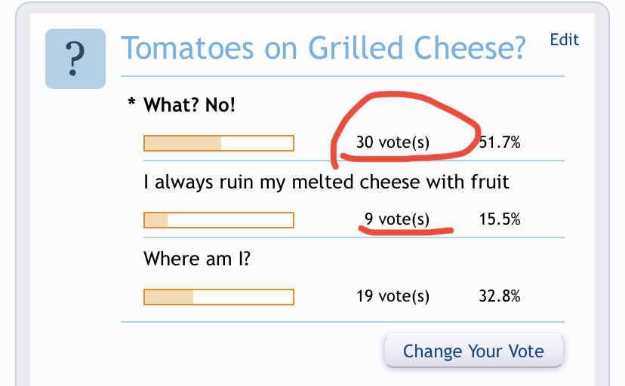
Task: Select the What? No! option label
Action: pos(189,106)
